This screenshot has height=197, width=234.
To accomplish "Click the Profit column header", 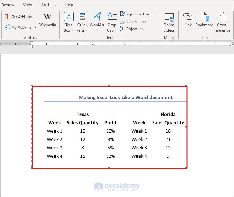I will (x=110, y=123).
